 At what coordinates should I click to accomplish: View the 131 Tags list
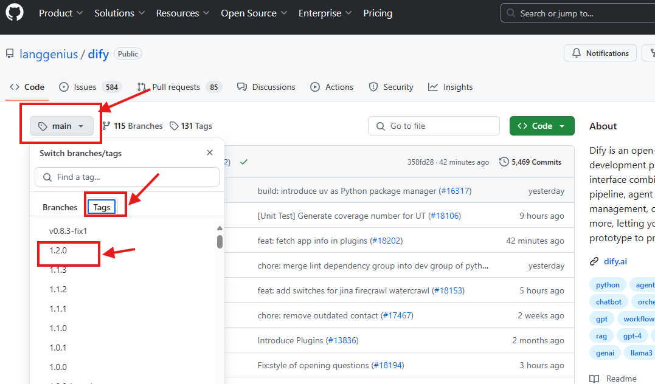tap(191, 126)
